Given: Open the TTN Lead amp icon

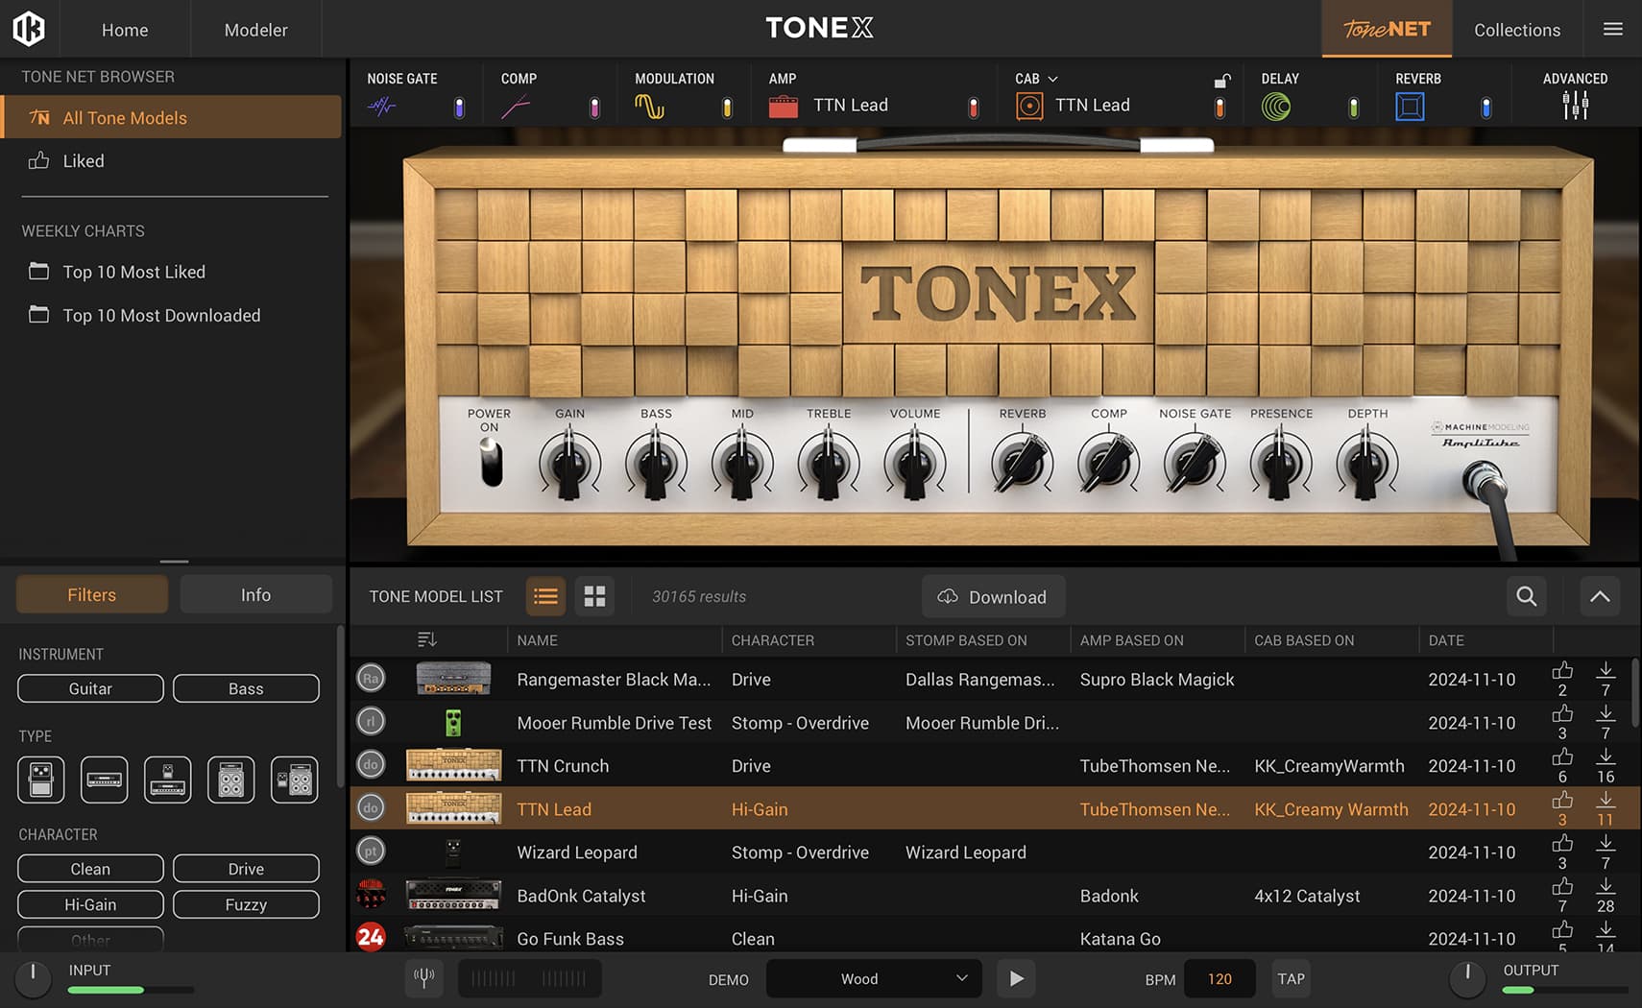Looking at the screenshot, I should [x=784, y=106].
